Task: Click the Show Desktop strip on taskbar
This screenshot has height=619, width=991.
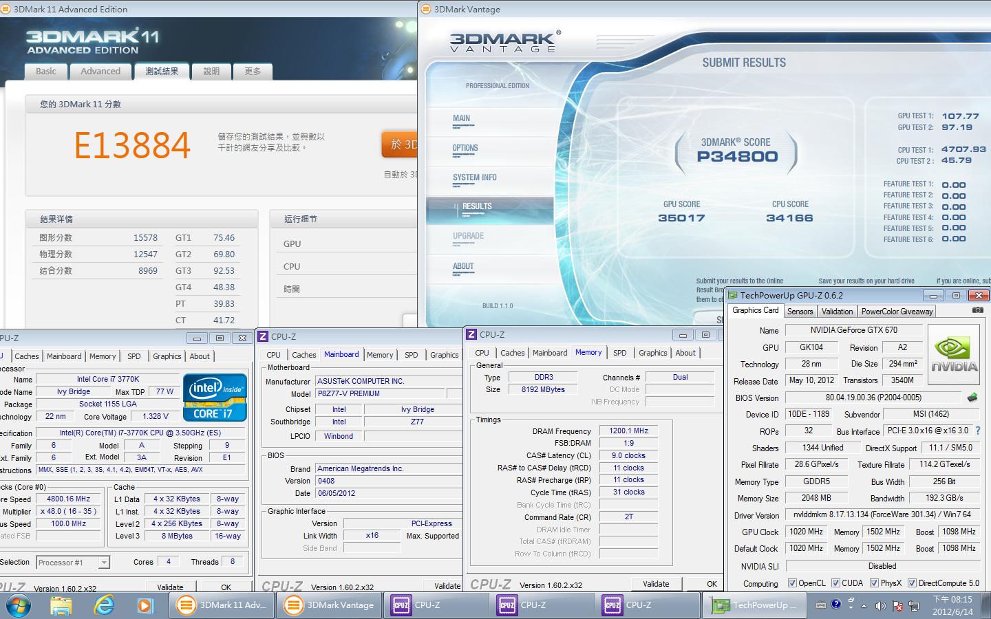Action: click(x=986, y=605)
